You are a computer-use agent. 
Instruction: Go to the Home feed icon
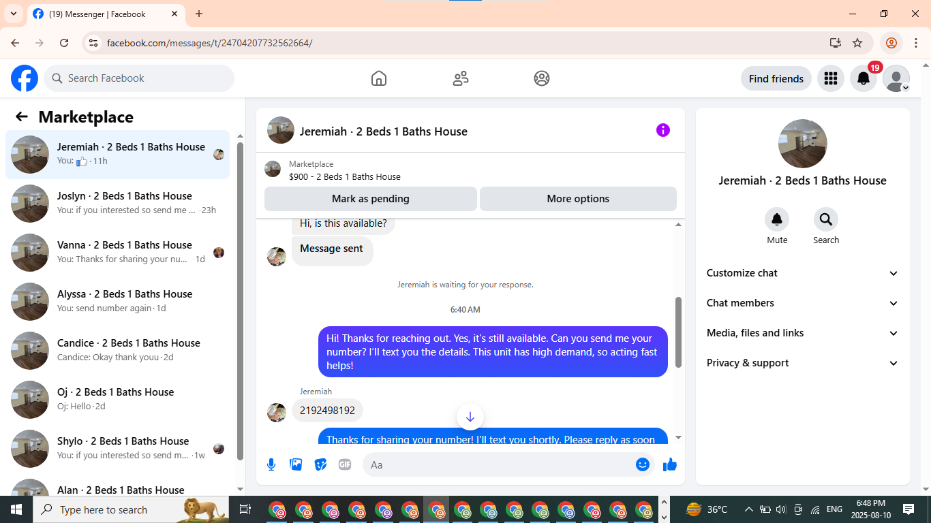(379, 78)
